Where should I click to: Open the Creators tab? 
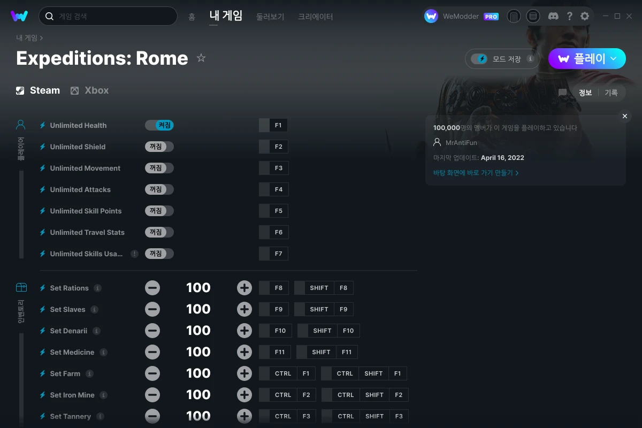(316, 17)
